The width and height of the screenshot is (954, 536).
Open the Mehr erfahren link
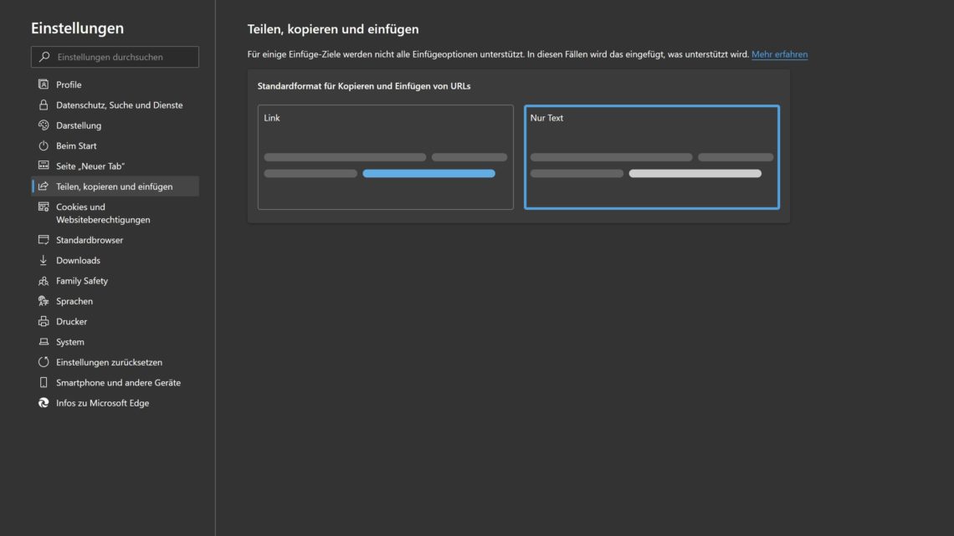coord(779,54)
